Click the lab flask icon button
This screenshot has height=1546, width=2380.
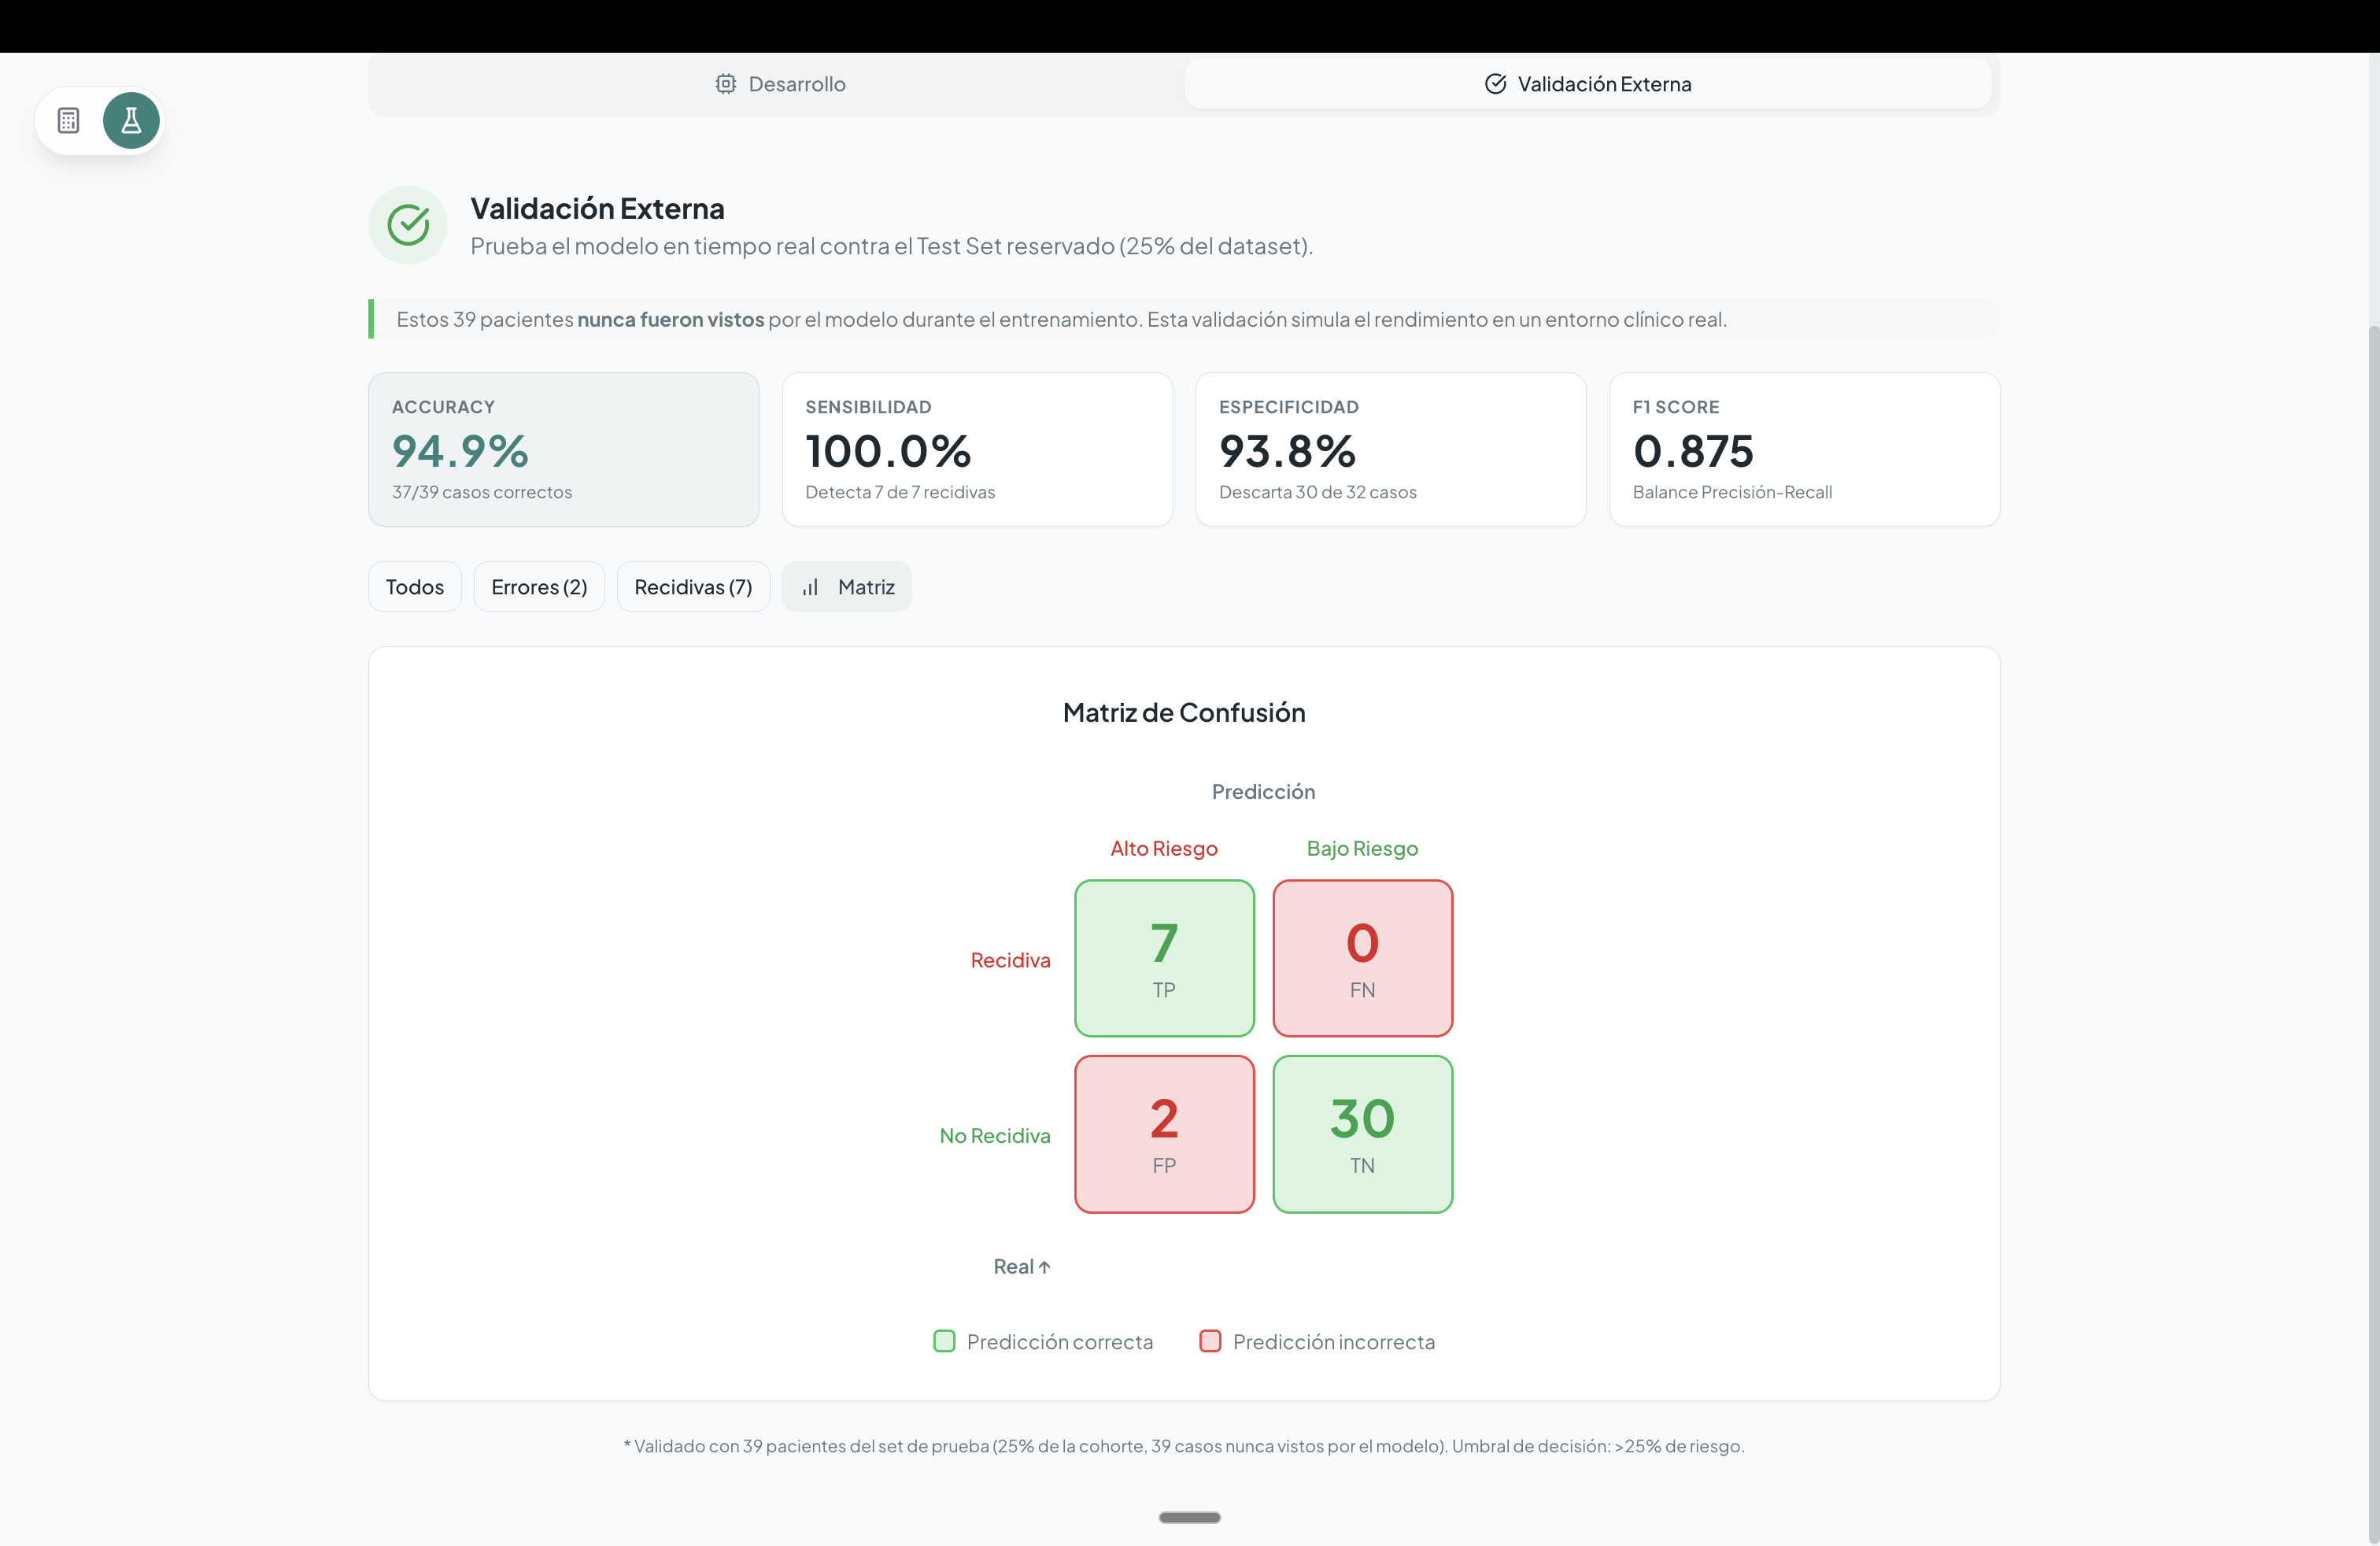click(x=131, y=121)
